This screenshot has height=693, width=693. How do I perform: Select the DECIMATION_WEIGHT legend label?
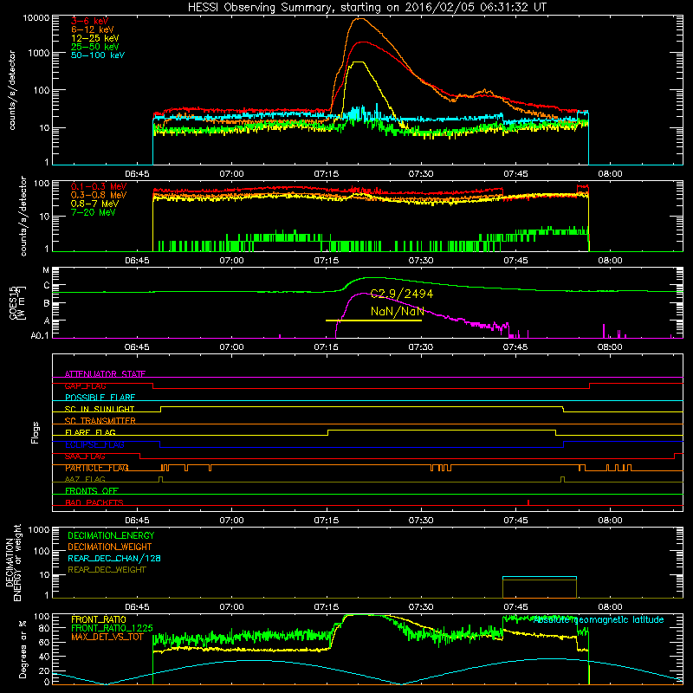click(110, 547)
